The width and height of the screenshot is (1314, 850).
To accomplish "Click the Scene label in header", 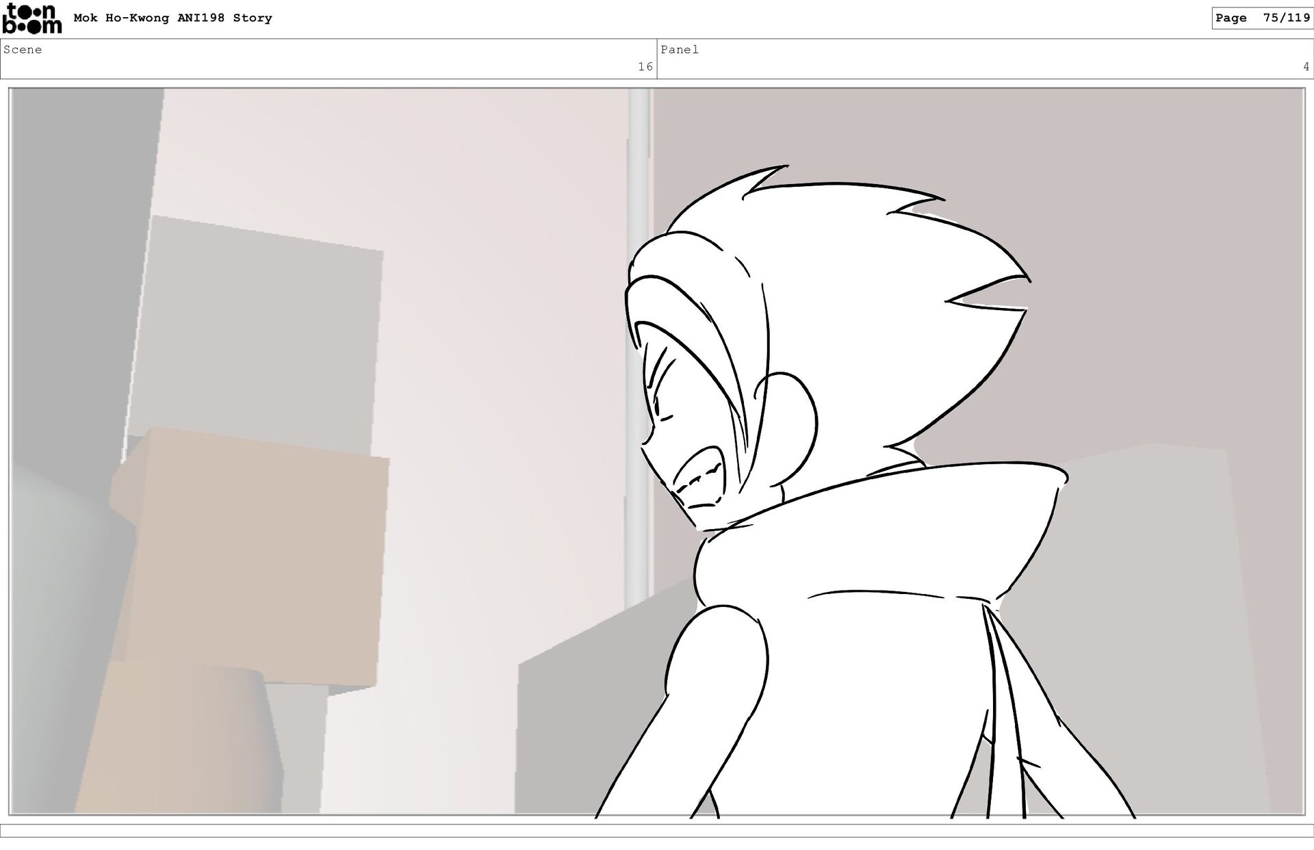I will 23,50.
